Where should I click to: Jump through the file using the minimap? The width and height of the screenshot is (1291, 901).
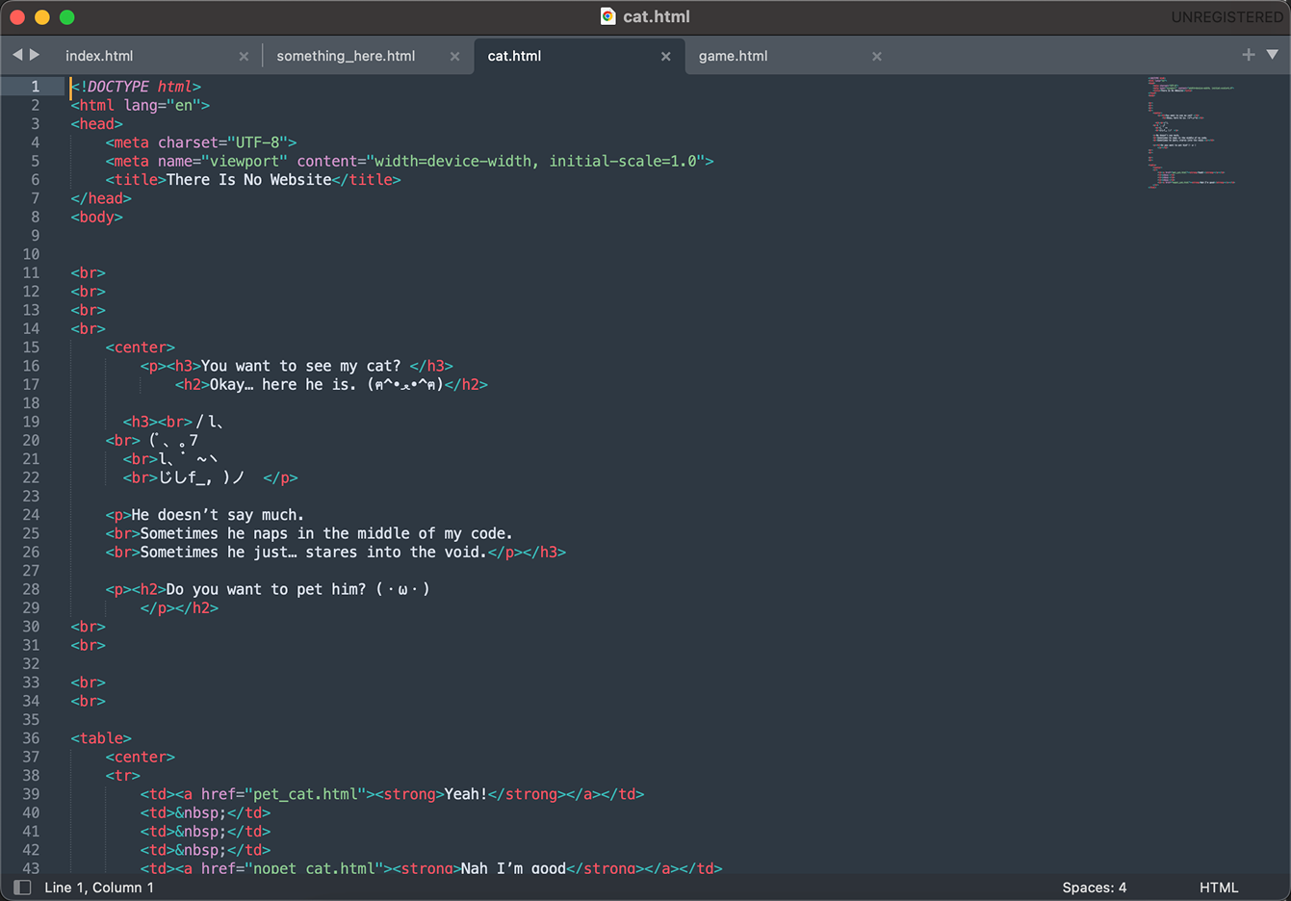pyautogui.click(x=1191, y=132)
